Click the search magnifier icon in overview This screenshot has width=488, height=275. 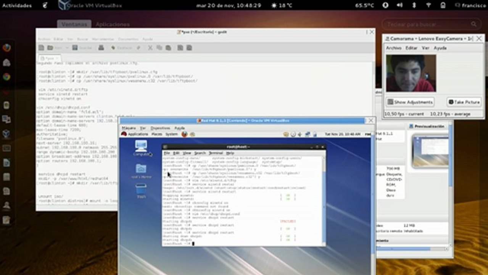pos(474,24)
